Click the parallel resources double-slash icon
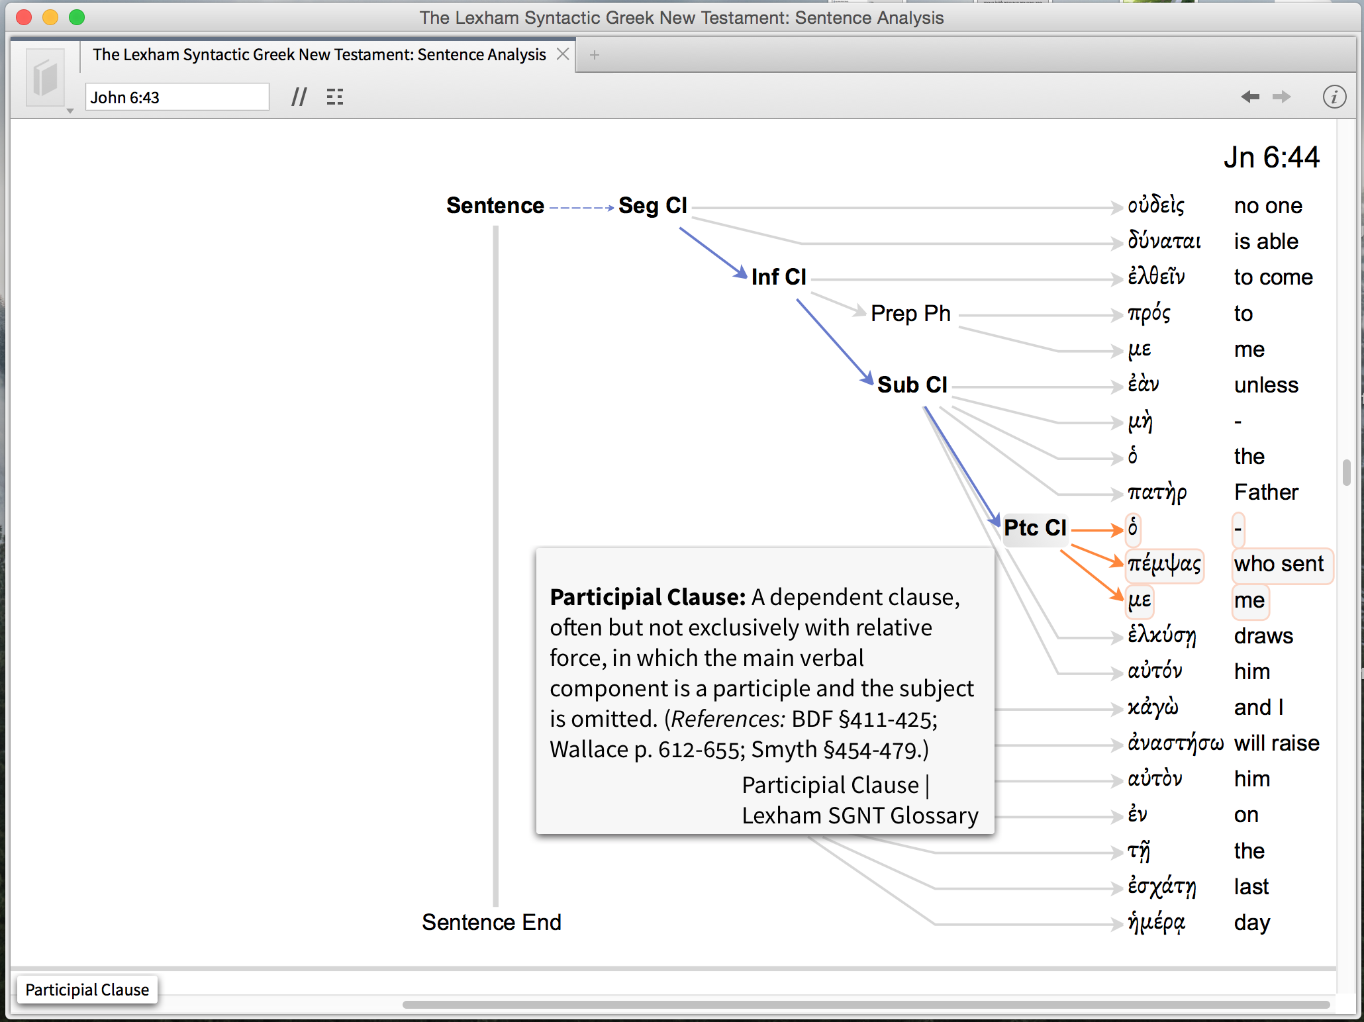Screen dimensions: 1364x1022 299,97
